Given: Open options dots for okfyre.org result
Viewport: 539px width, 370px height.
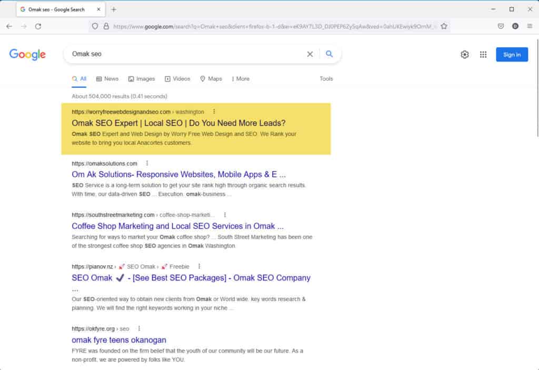Looking at the screenshot, I should (x=139, y=329).
